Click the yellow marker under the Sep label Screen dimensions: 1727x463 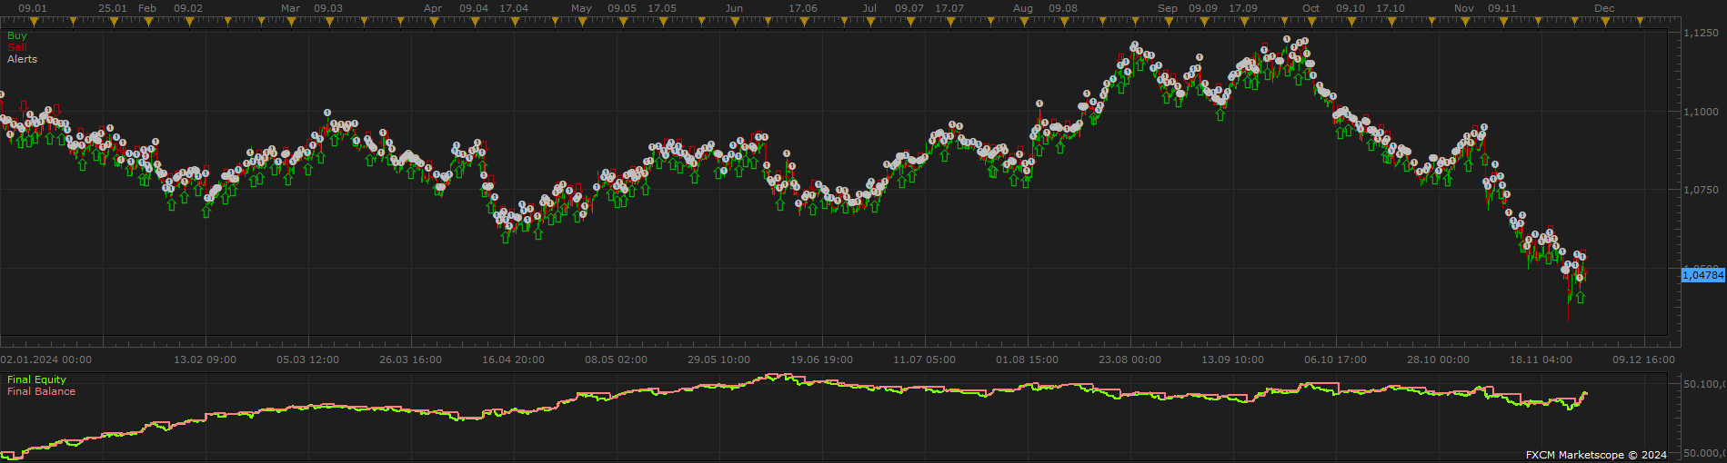tap(1168, 22)
